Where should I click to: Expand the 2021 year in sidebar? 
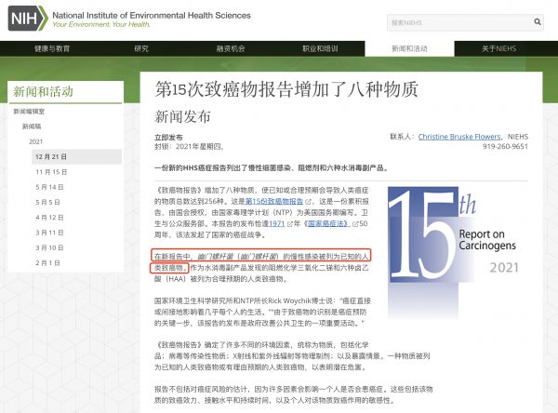coord(35,140)
